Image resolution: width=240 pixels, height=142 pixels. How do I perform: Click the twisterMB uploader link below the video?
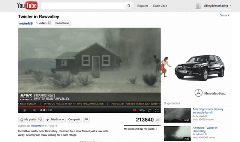[36, 126]
